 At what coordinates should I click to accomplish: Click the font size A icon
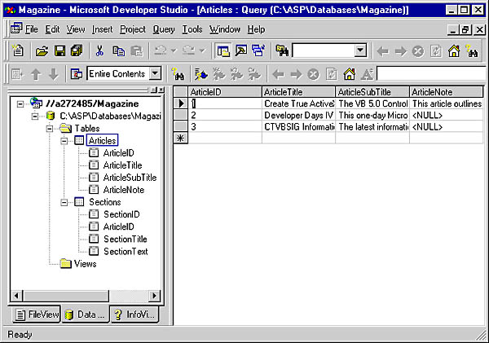pyautogui.click(x=367, y=74)
